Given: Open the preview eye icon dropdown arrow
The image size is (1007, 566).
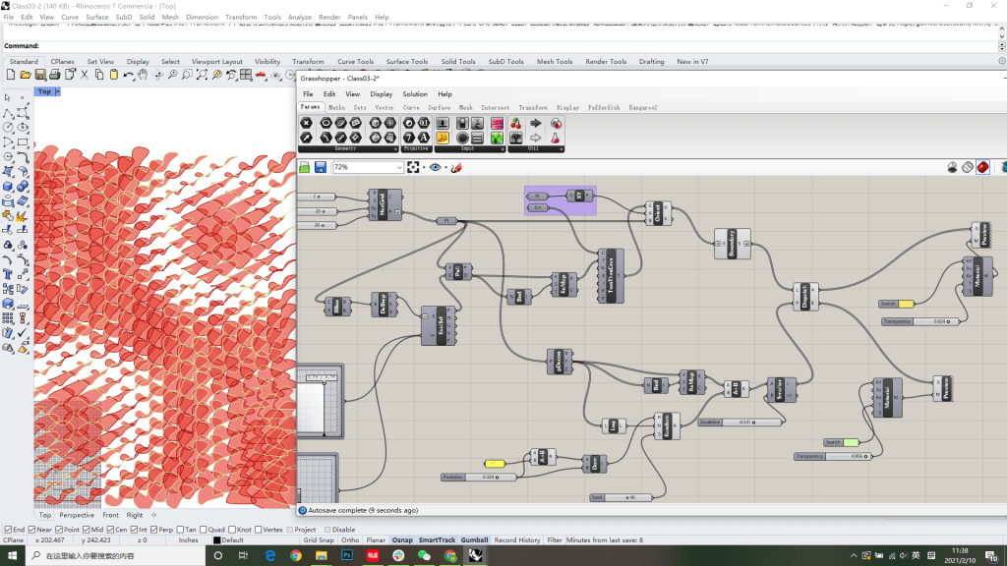Looking at the screenshot, I should 444,167.
